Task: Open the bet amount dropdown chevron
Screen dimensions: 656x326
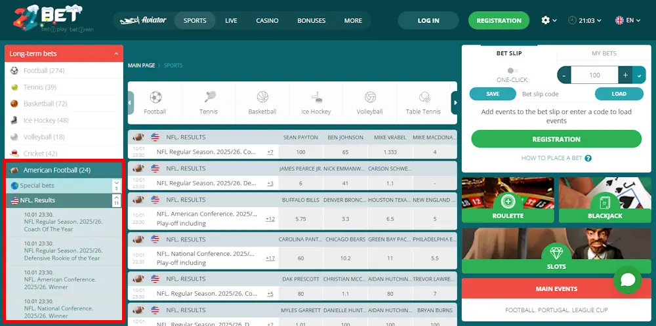Action: pos(639,75)
